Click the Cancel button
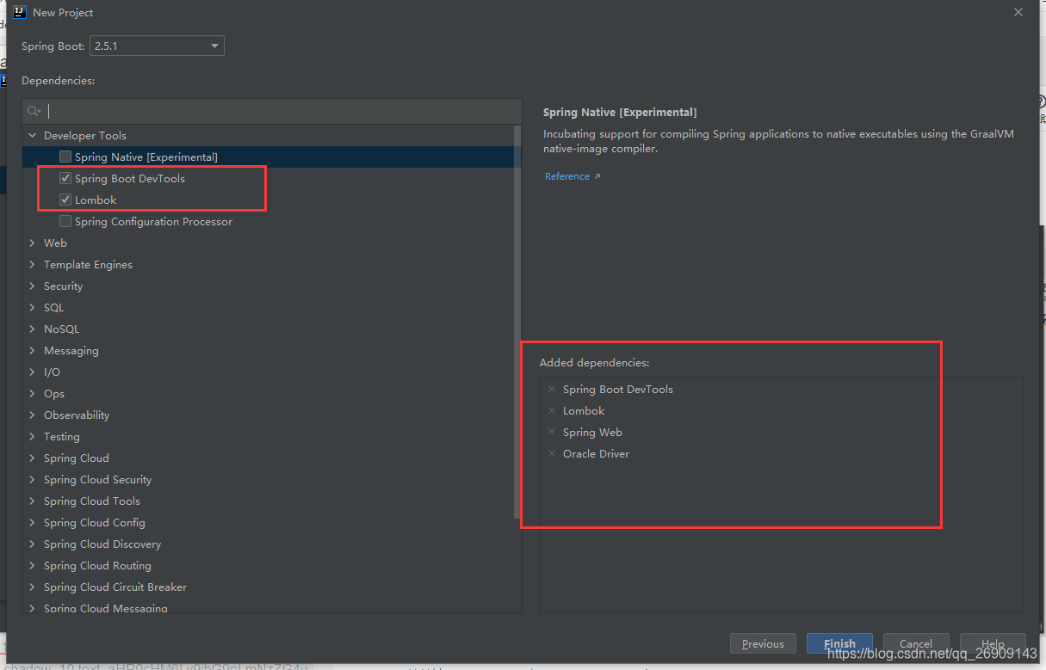The width and height of the screenshot is (1046, 670). pos(915,643)
